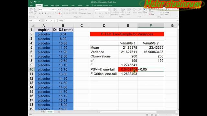The image size is (207, 116).
Task: Switch to the View tab
Action: (87, 5)
